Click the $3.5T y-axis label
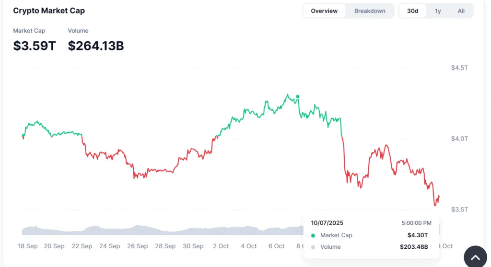The image size is (491, 267). pyautogui.click(x=459, y=209)
